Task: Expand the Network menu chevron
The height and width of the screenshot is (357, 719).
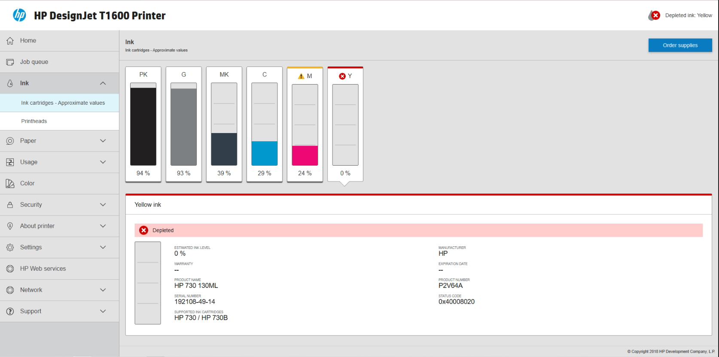Action: click(103, 290)
